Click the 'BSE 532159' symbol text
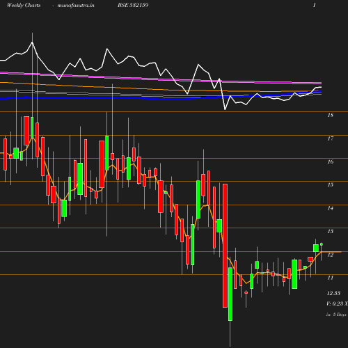The image size is (348, 348). pos(133,5)
